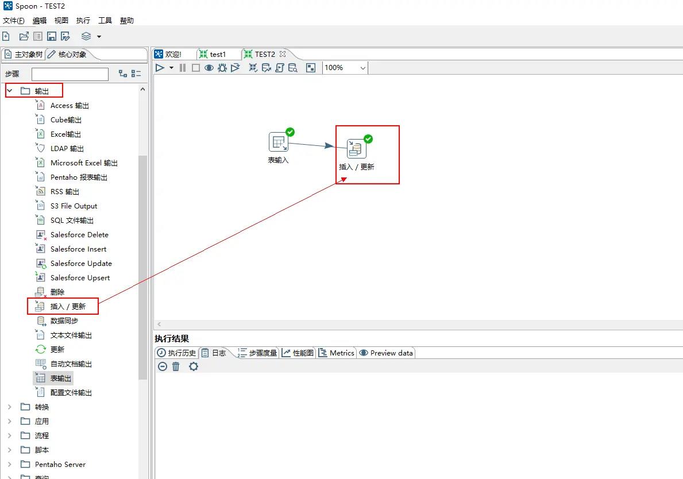Click the debug transformation bug icon
Viewport: 683px width, 479px height.
[x=222, y=68]
